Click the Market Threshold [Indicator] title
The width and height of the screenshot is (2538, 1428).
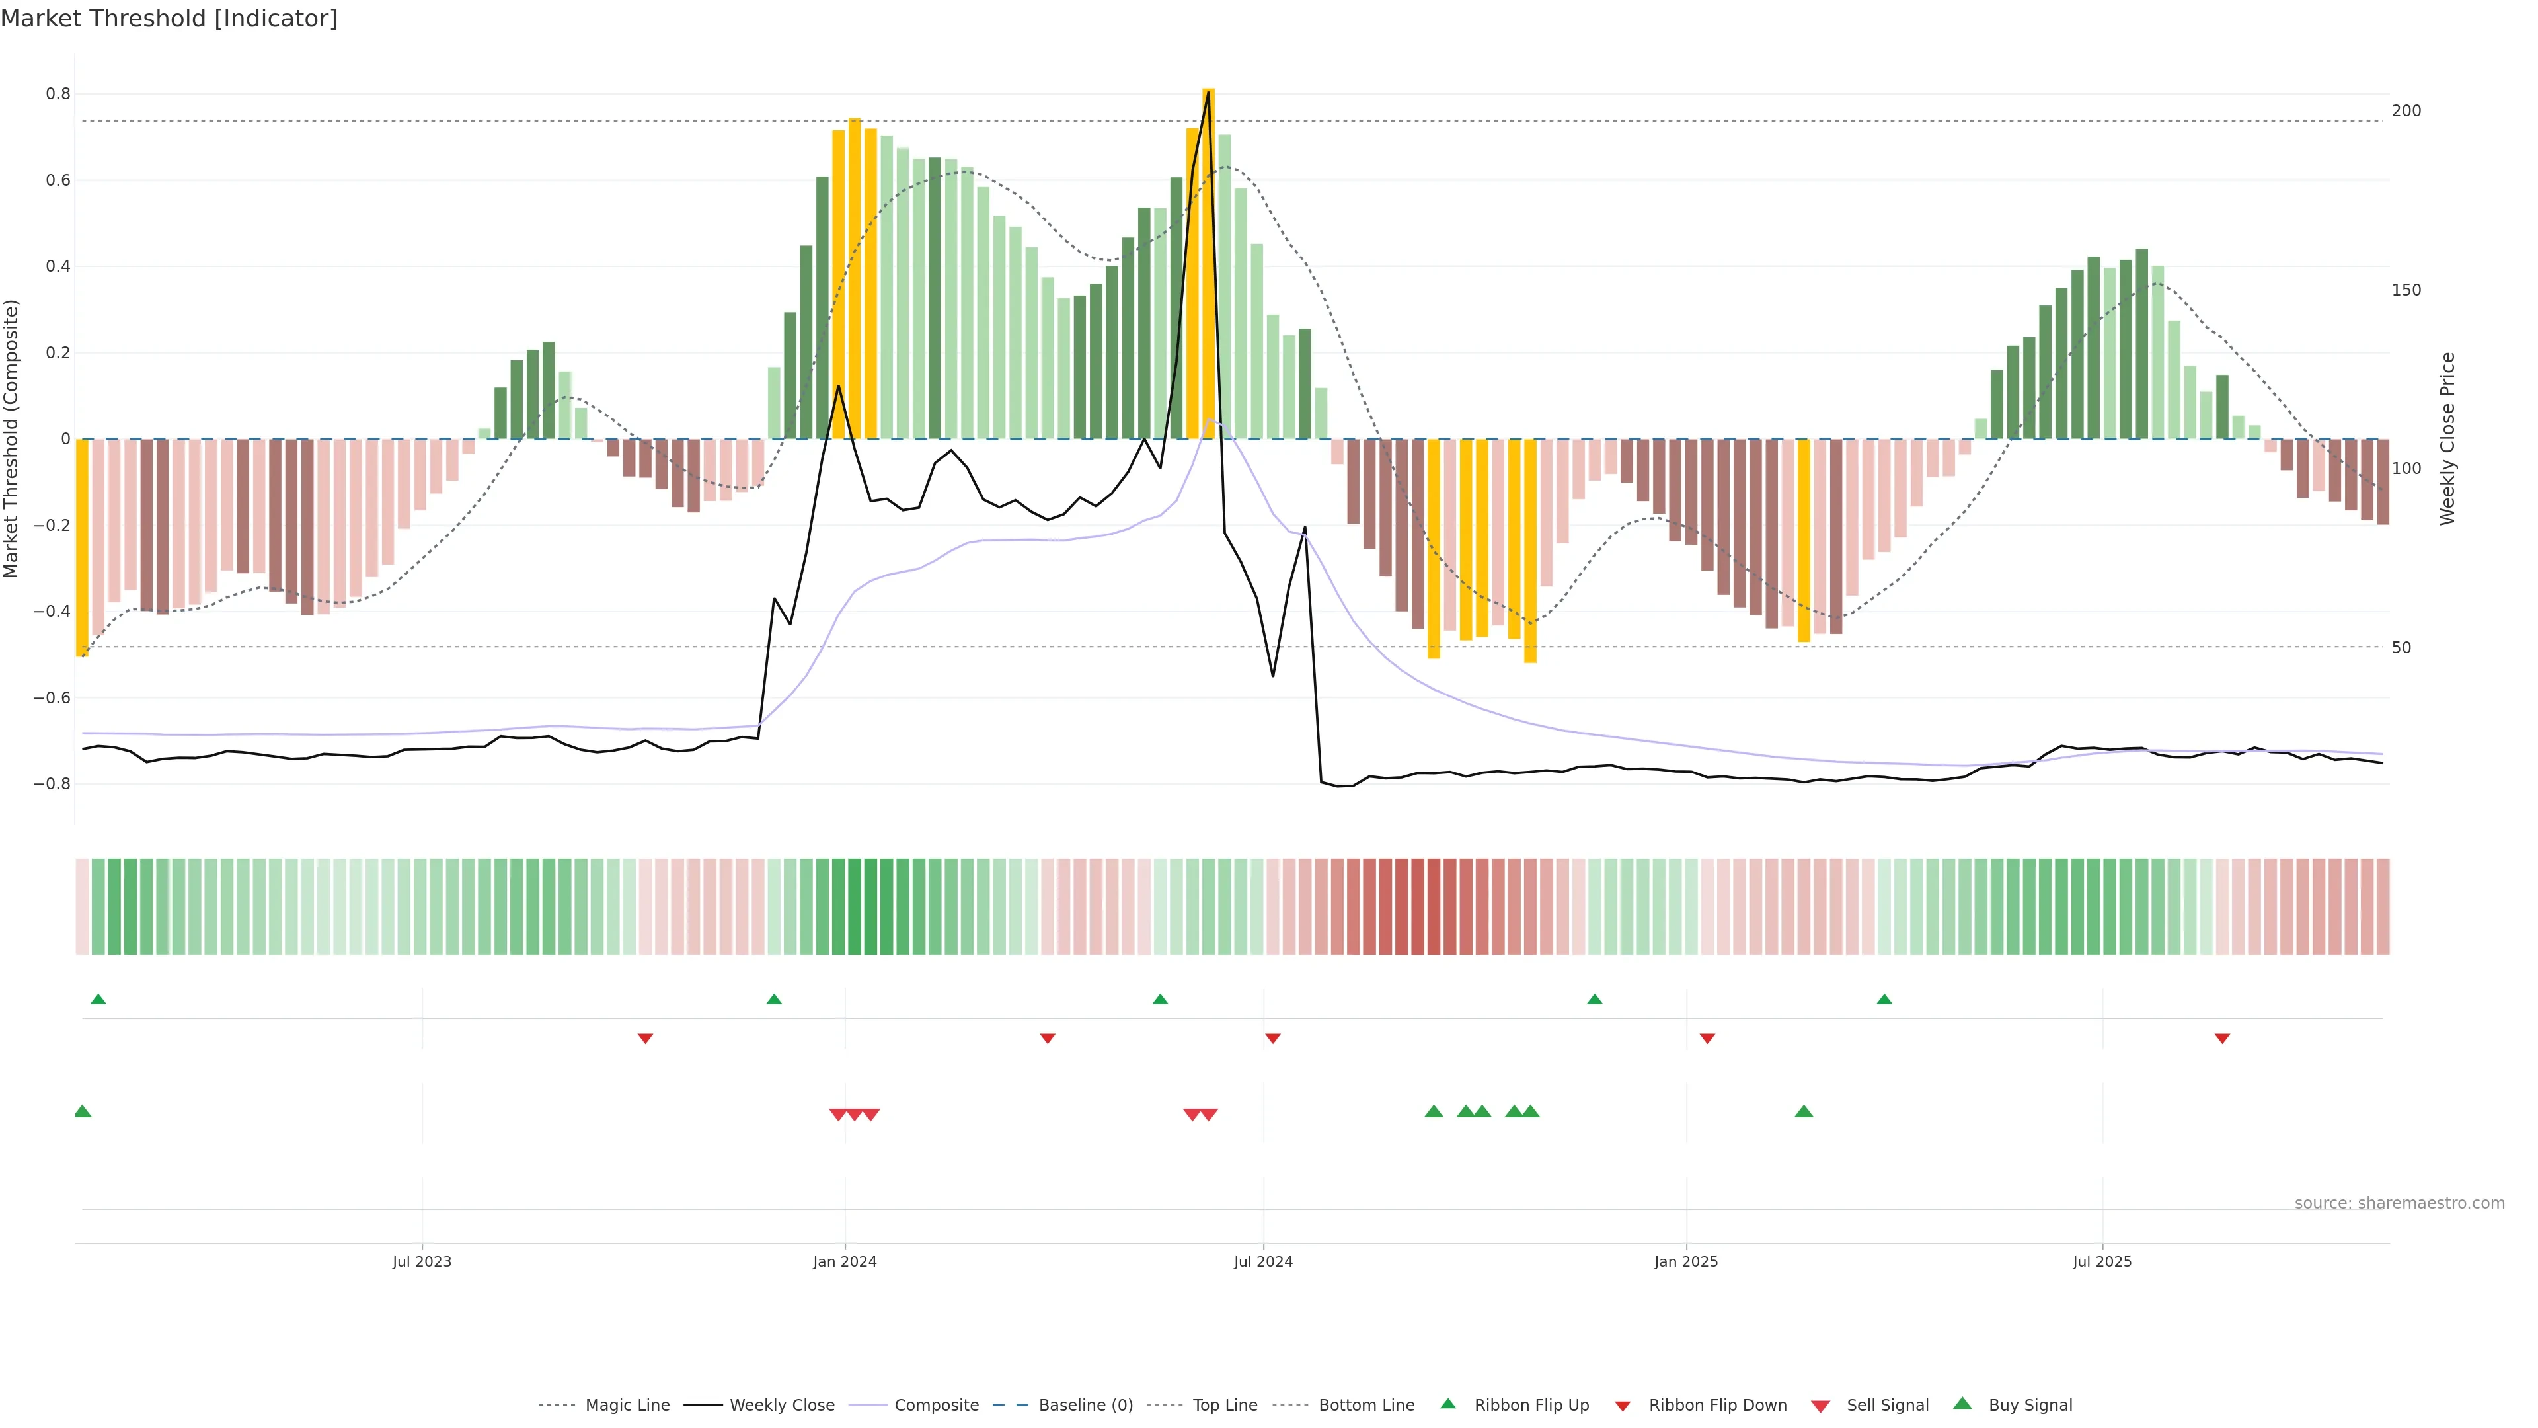169,19
